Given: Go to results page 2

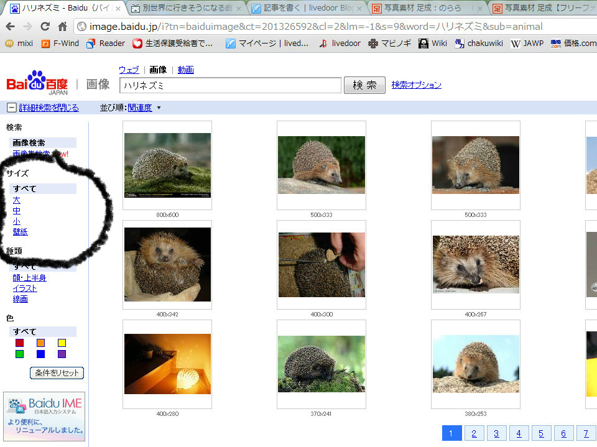Looking at the screenshot, I should click(474, 433).
